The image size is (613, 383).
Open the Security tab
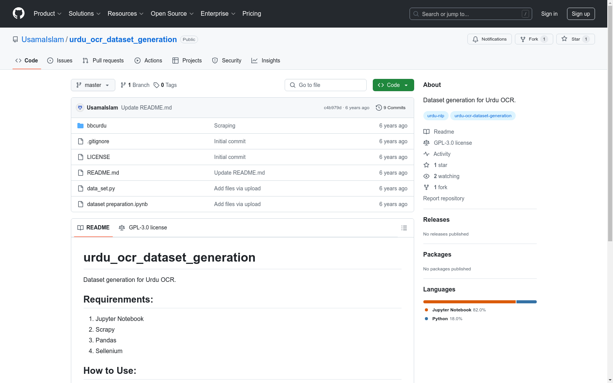pyautogui.click(x=227, y=61)
